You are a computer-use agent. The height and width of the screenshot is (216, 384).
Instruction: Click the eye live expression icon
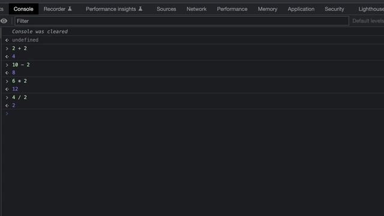pyautogui.click(x=4, y=21)
